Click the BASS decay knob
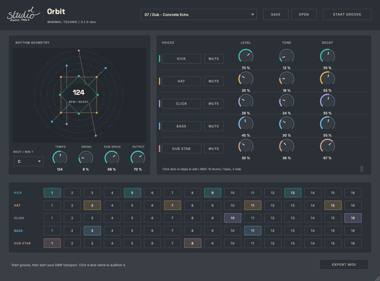The width and height of the screenshot is (380, 281). (x=327, y=124)
